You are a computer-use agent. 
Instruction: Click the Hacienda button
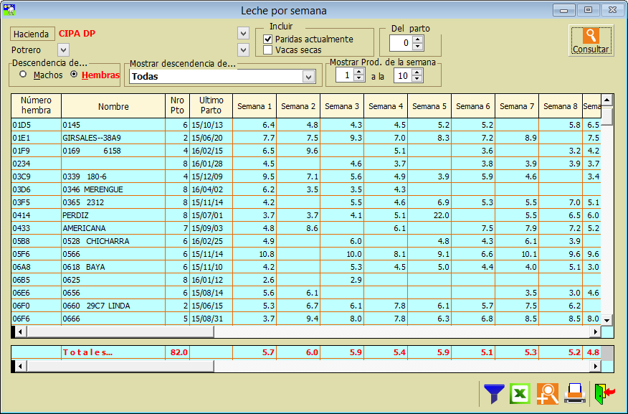click(32, 34)
